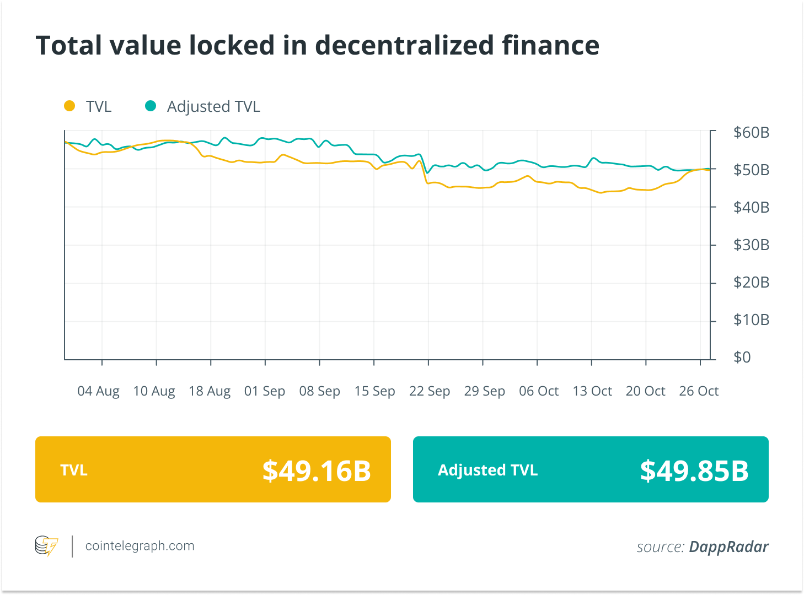Click the Cointelegraph coin logo icon
The image size is (804, 595).
pyautogui.click(x=46, y=546)
